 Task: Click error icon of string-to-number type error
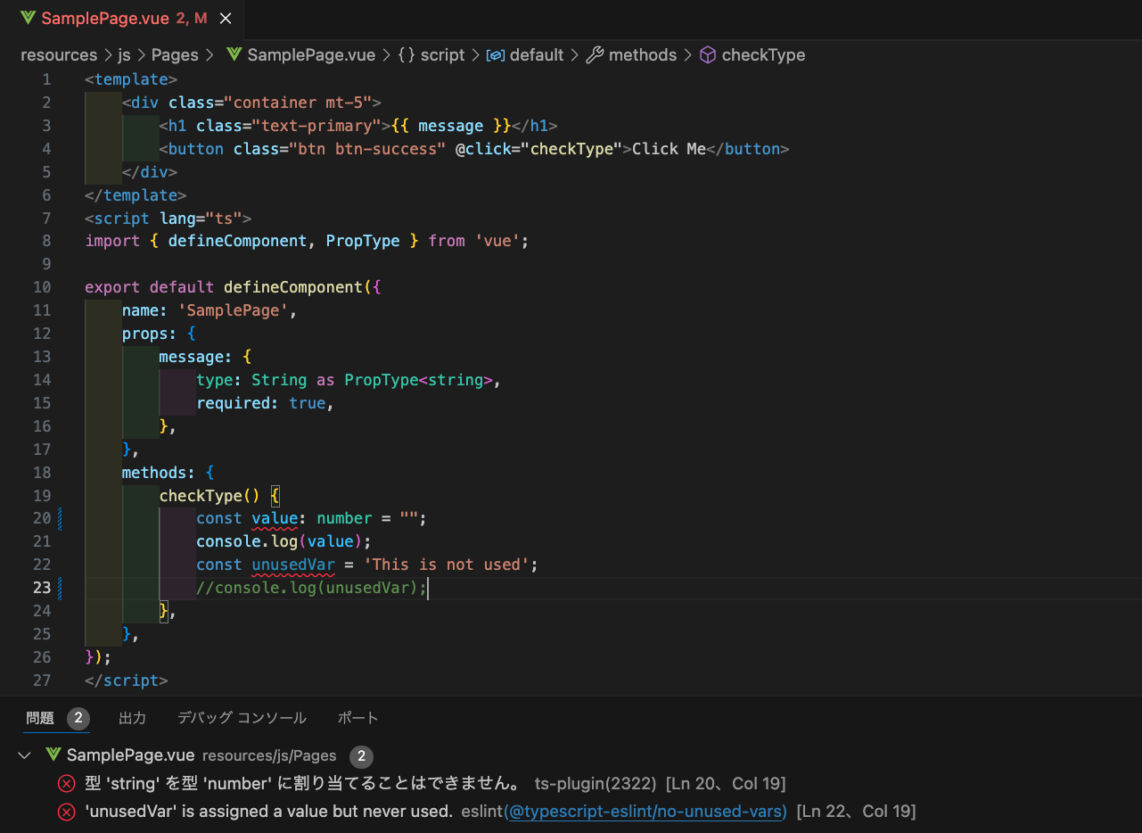(67, 784)
